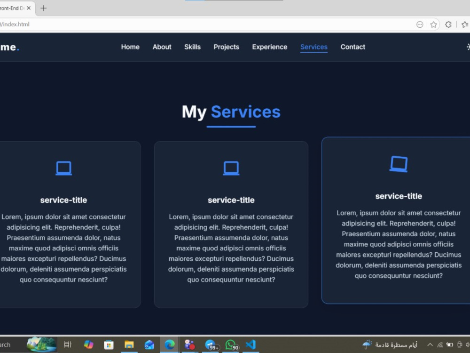Navigate to Projects
Image resolution: width=470 pixels, height=353 pixels.
tap(227, 47)
